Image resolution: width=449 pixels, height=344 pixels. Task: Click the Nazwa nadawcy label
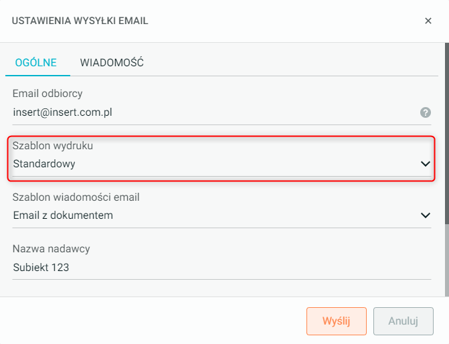click(x=51, y=249)
